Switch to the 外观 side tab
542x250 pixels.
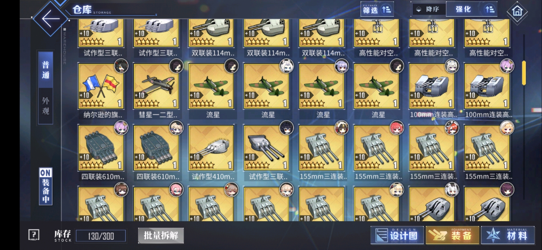(x=46, y=106)
